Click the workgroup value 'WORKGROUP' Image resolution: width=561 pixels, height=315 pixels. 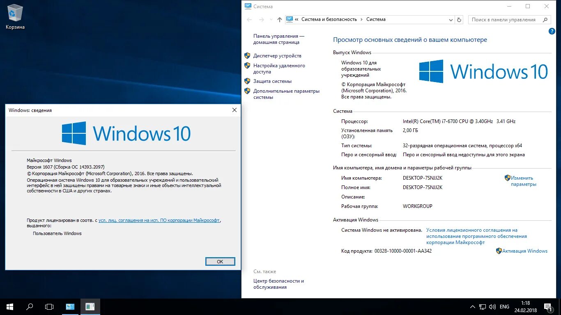click(x=418, y=206)
